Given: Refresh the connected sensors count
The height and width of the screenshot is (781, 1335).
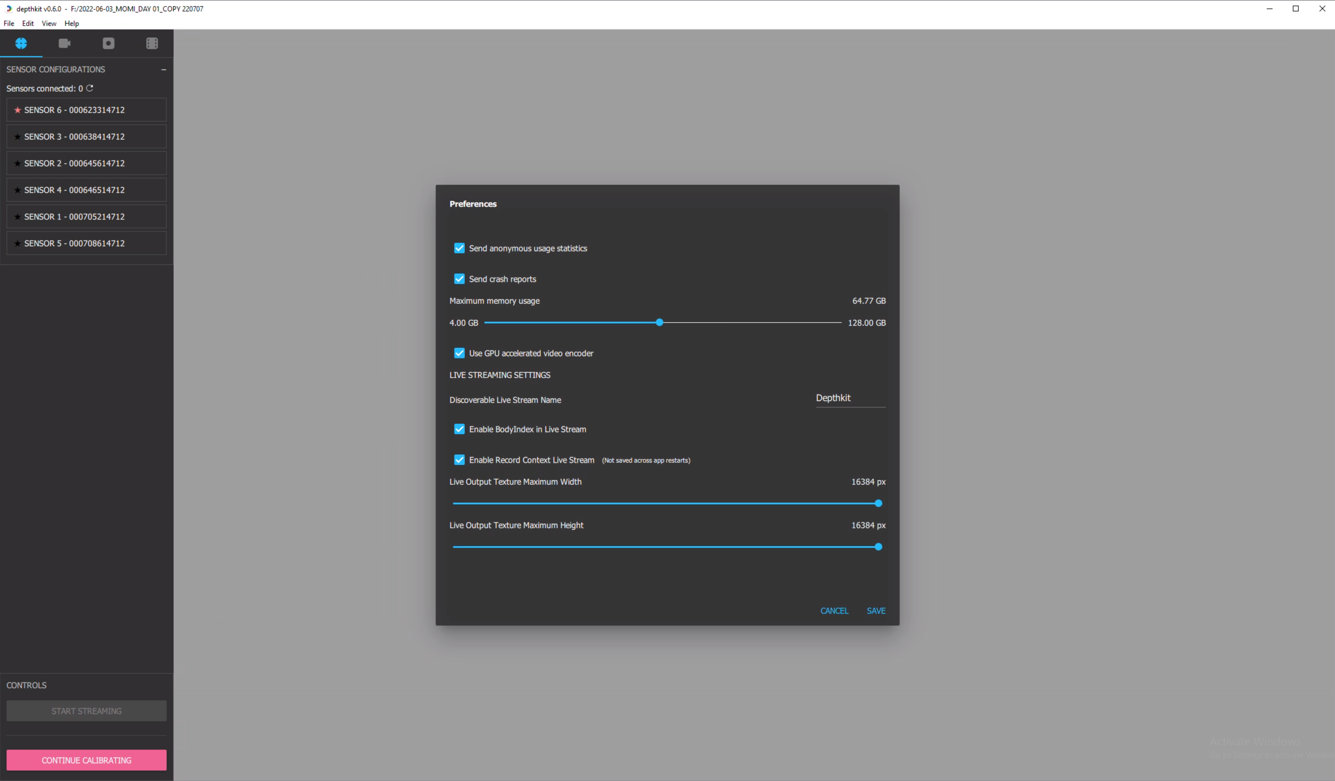Looking at the screenshot, I should click(90, 88).
